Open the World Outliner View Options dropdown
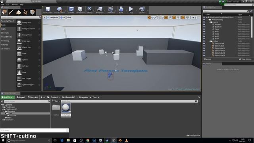This screenshot has width=254, height=143. [x=246, y=59]
